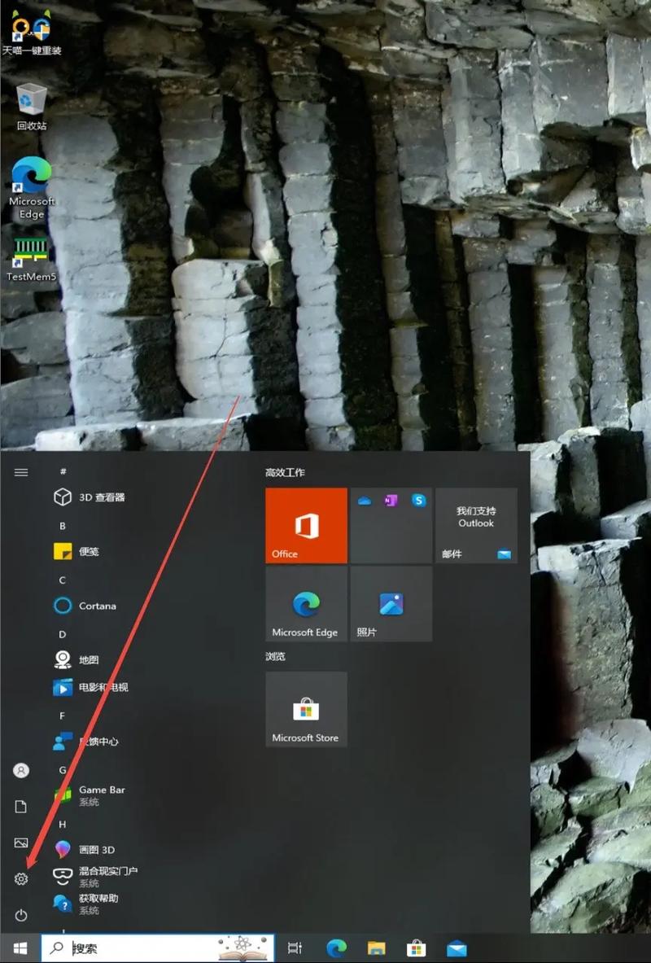Open the user account icon
The height and width of the screenshot is (963, 651).
[21, 770]
